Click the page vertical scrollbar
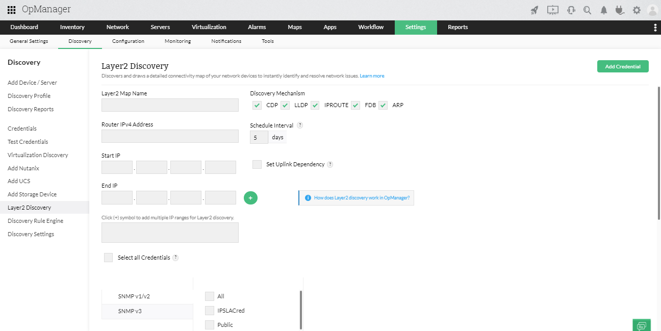The width and height of the screenshot is (661, 331). coord(659,153)
